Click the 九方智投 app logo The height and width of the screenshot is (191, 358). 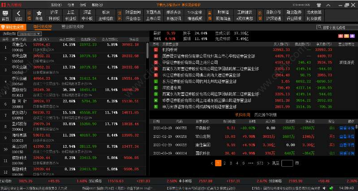(x=11, y=5)
